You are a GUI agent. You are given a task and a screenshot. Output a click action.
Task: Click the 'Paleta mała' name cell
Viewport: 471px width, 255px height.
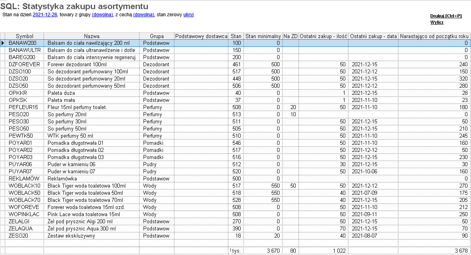coord(92,100)
